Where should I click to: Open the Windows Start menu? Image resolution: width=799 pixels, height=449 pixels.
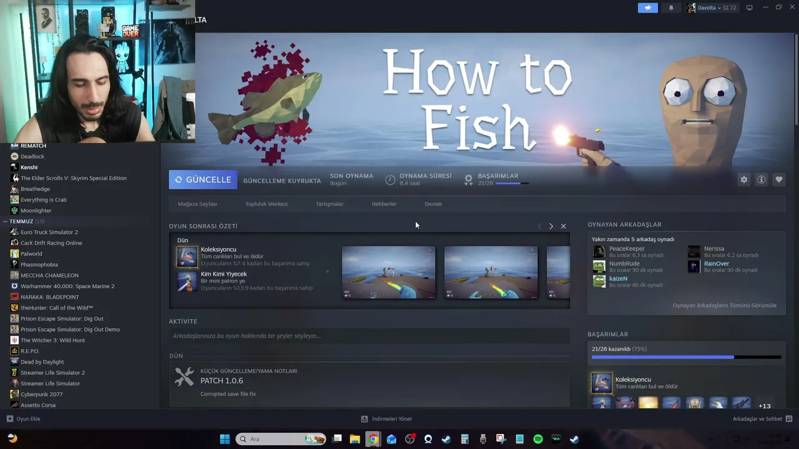[225, 439]
